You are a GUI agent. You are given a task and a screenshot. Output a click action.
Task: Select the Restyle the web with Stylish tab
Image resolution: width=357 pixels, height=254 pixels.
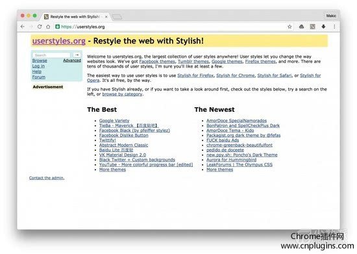pyautogui.click(x=75, y=17)
